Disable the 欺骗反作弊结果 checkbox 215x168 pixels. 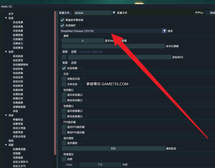click(x=62, y=20)
